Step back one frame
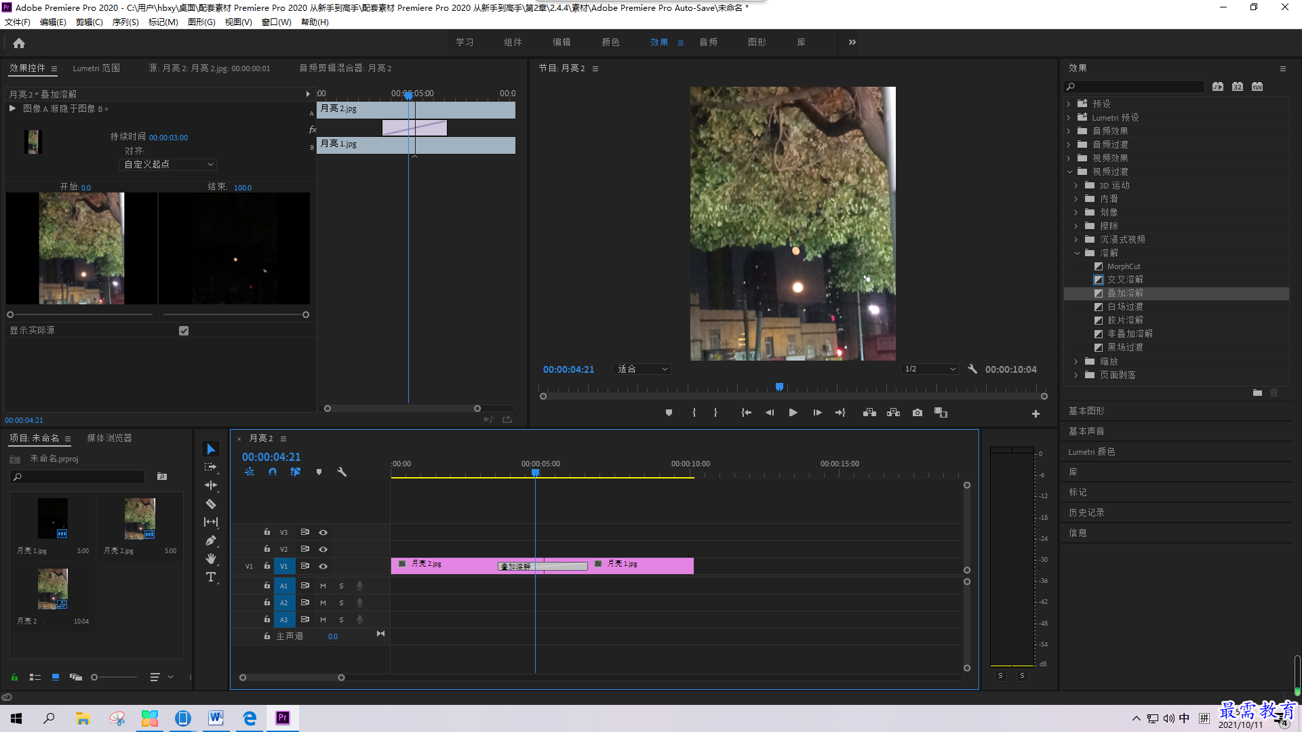1302x732 pixels. click(x=769, y=413)
